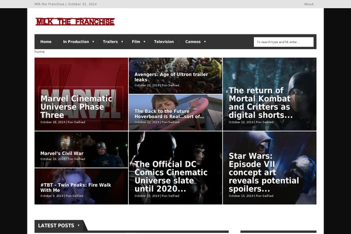The image size is (351, 234).
Task: Open Avengers: Age of Ultron trailer leaks post
Action: [171, 77]
